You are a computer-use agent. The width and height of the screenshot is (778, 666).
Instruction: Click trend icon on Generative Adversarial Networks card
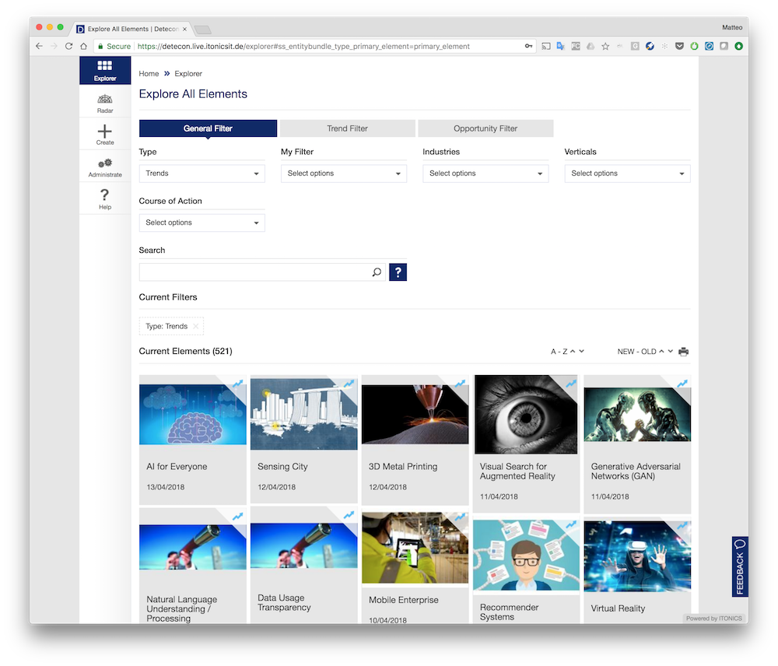click(683, 383)
